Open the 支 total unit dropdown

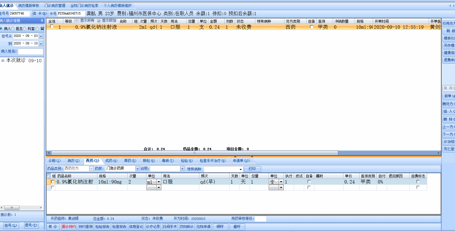coord(281,182)
